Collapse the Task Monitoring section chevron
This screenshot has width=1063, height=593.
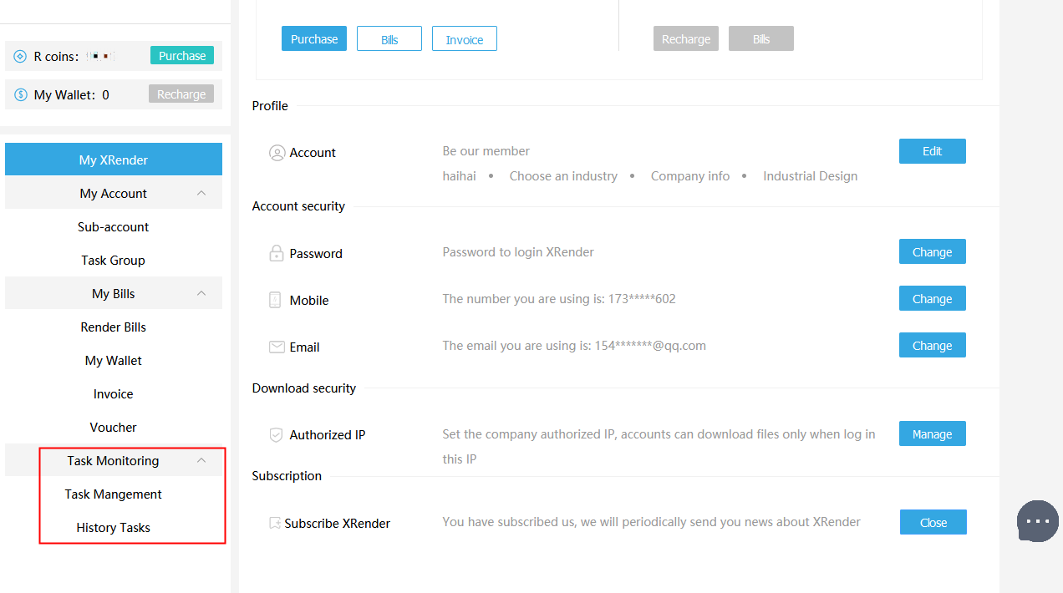coord(201,460)
